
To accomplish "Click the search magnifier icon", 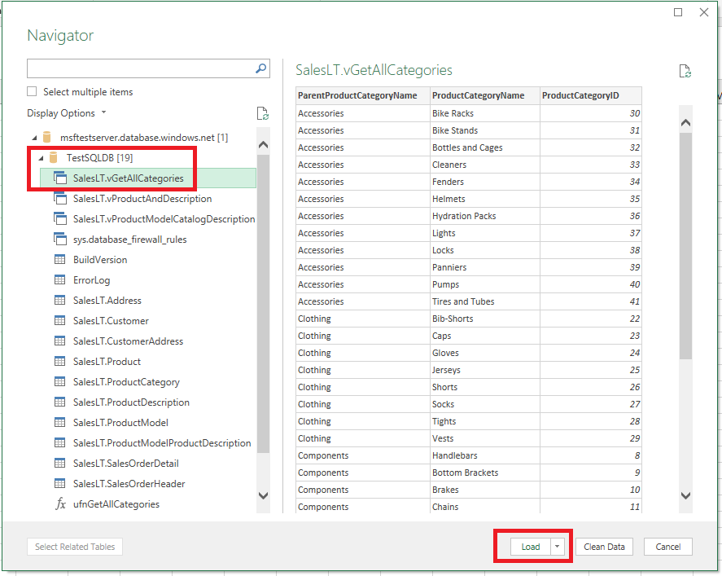I will pos(260,68).
